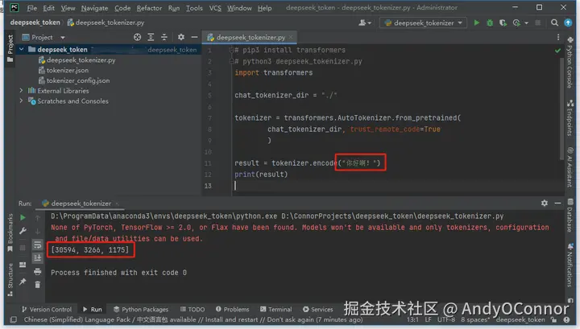Open Python Packages tool window
Screen dimensions: 580x329
(x=140, y=310)
